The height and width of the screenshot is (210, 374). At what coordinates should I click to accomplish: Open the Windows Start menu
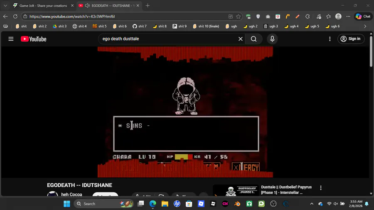click(x=67, y=204)
